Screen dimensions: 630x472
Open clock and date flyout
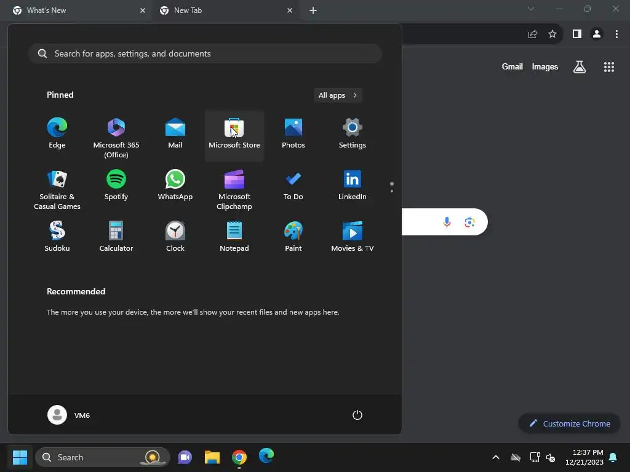pos(584,457)
